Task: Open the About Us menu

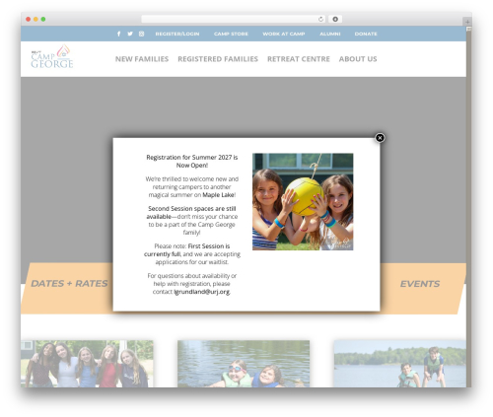Action: (x=358, y=59)
